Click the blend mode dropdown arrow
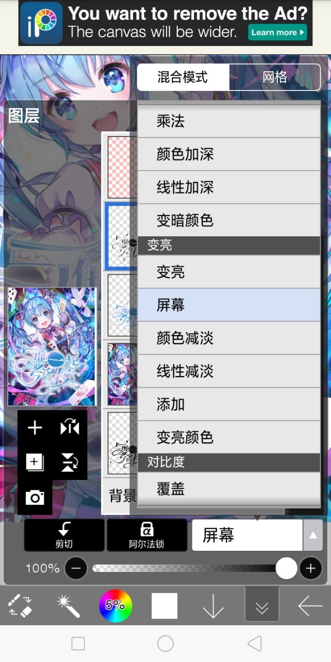The image size is (331, 662). pyautogui.click(x=313, y=535)
